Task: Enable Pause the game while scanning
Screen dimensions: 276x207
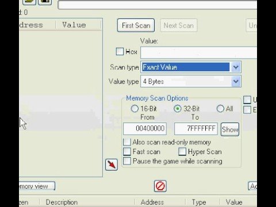Action: (x=127, y=161)
